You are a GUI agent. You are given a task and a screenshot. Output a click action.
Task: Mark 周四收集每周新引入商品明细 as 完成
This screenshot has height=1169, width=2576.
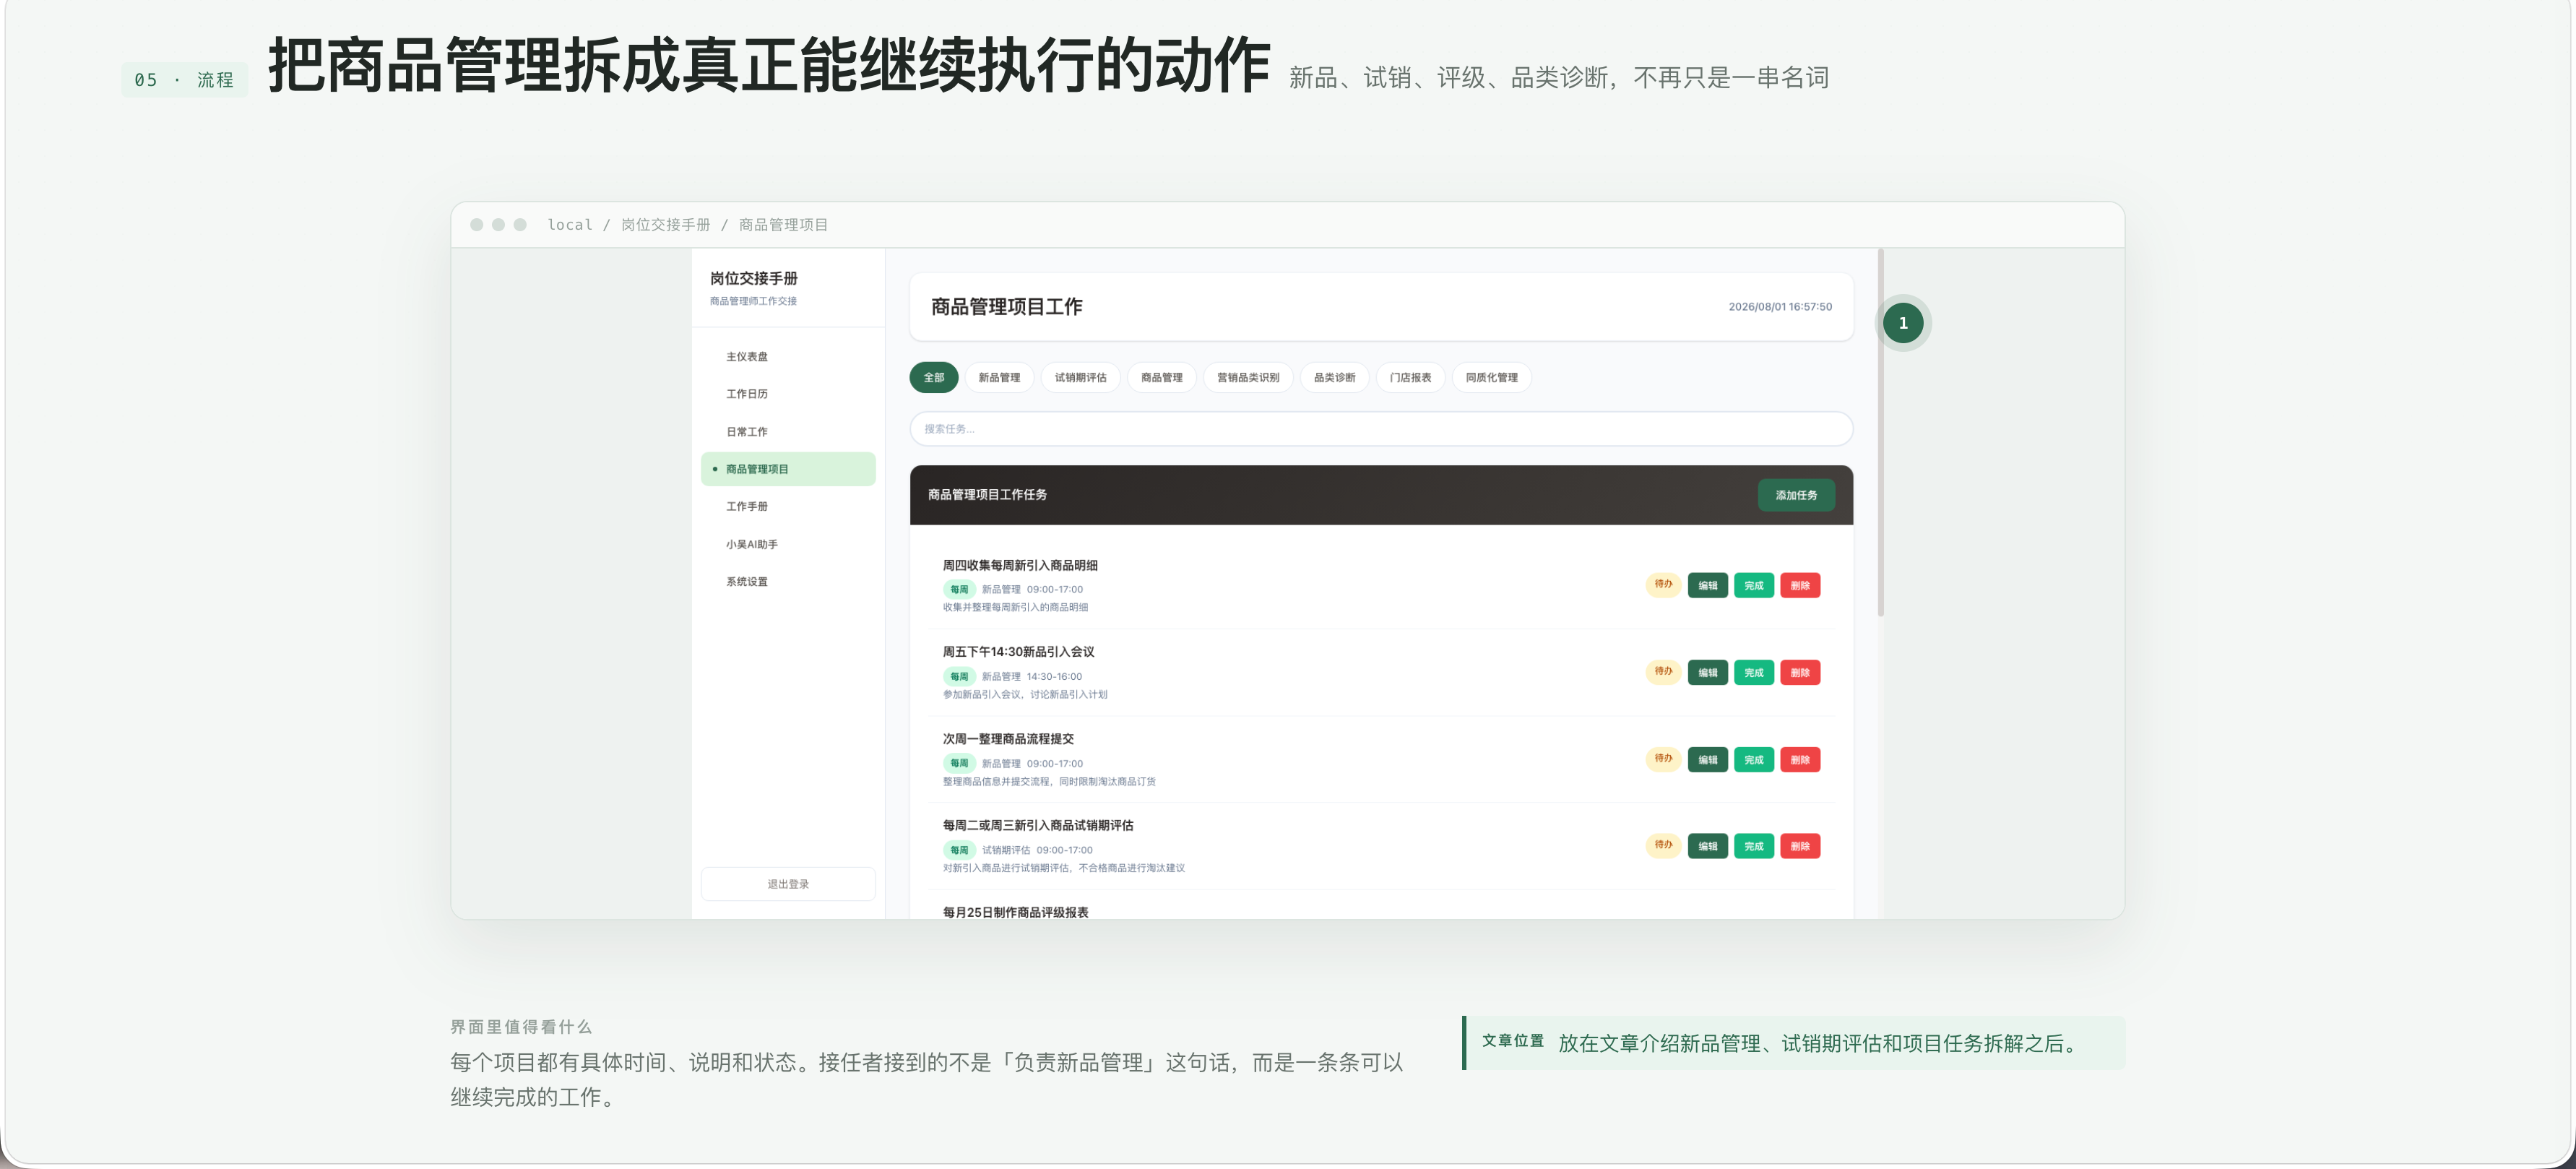[x=1753, y=586]
